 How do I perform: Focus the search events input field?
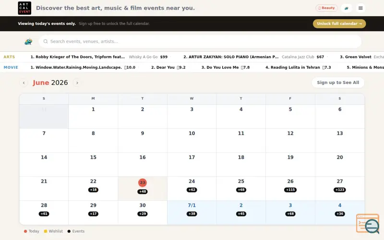[x=200, y=41]
